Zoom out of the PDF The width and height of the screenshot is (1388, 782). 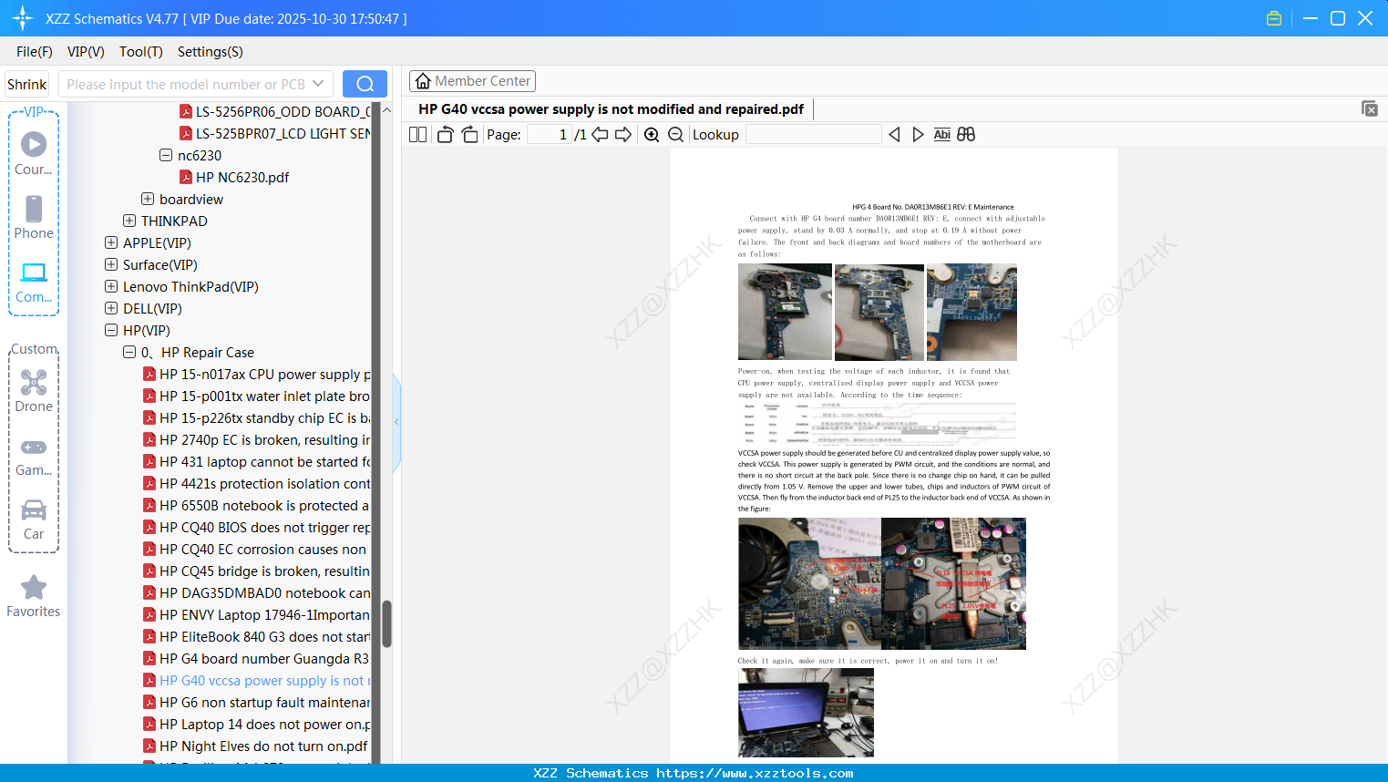[676, 135]
